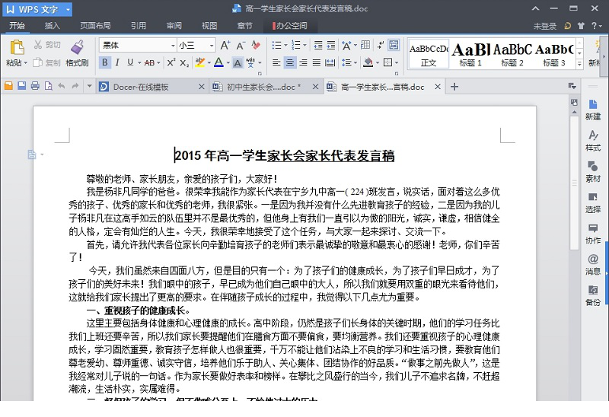Screen dimensions: 609x417
Task: Apply the 标题 1 style
Action: pyautogui.click(x=470, y=54)
